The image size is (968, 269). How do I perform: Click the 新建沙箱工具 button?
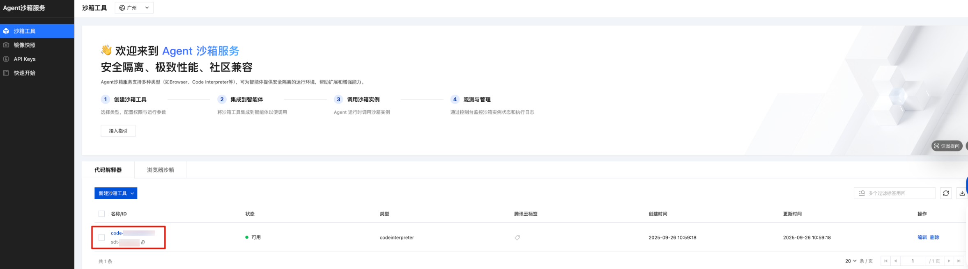tap(116, 193)
